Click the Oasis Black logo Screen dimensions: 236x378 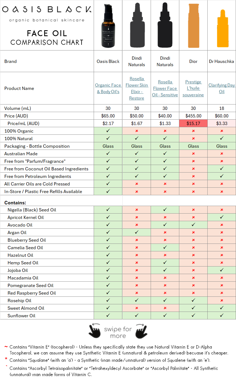pos(46,12)
